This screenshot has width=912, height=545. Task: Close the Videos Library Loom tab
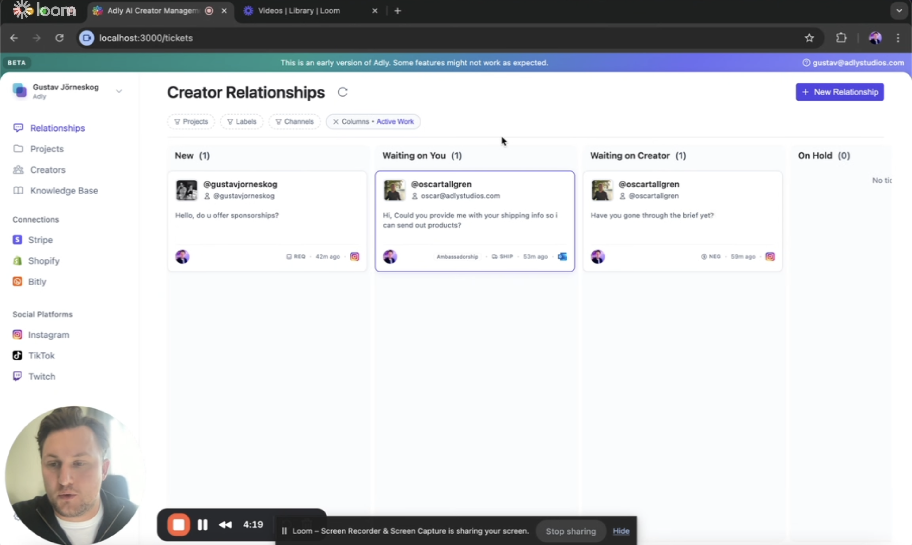coord(375,11)
